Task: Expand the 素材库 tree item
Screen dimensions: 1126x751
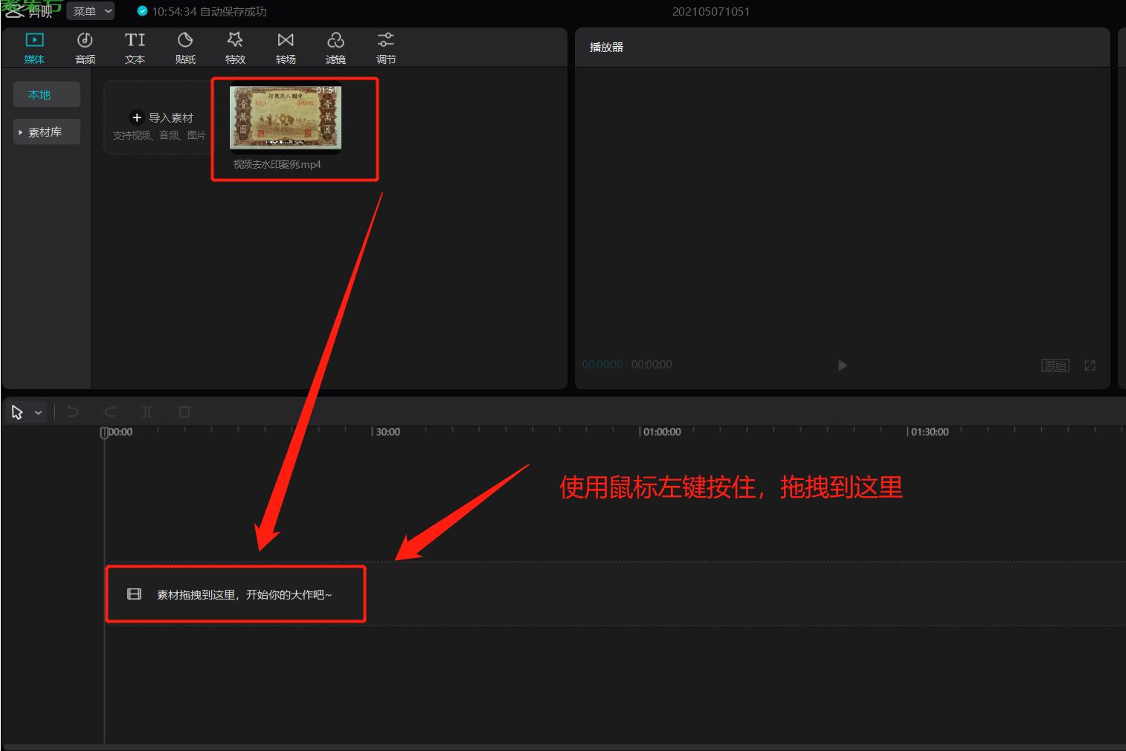Action: tap(45, 132)
